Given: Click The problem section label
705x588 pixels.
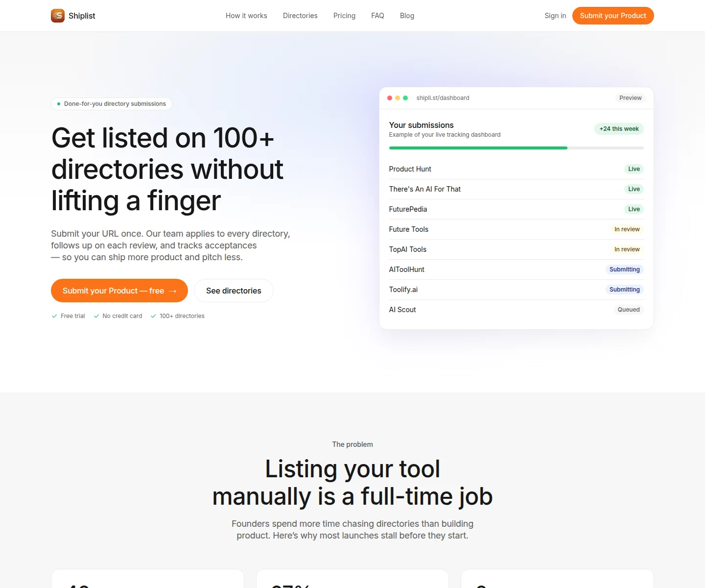Looking at the screenshot, I should tap(352, 444).
